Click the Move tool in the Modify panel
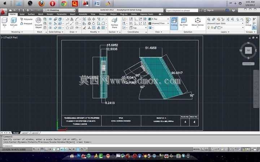Image resolution: width=260 pixels, height=162 pixels. click(94, 19)
